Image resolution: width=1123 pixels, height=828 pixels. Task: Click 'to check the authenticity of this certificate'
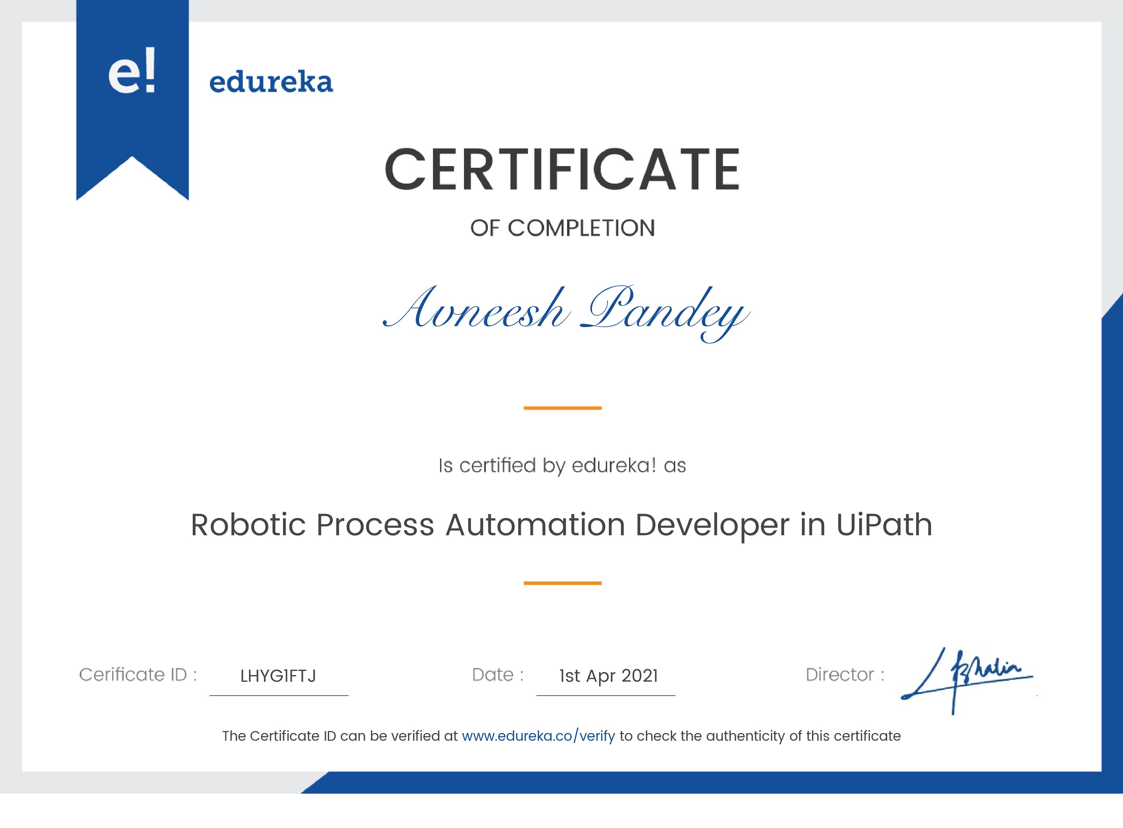760,736
